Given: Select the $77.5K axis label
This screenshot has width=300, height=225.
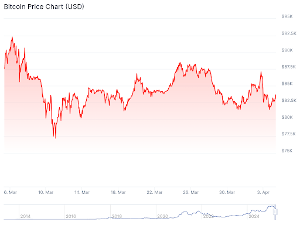Looking at the screenshot, I should [288, 134].
